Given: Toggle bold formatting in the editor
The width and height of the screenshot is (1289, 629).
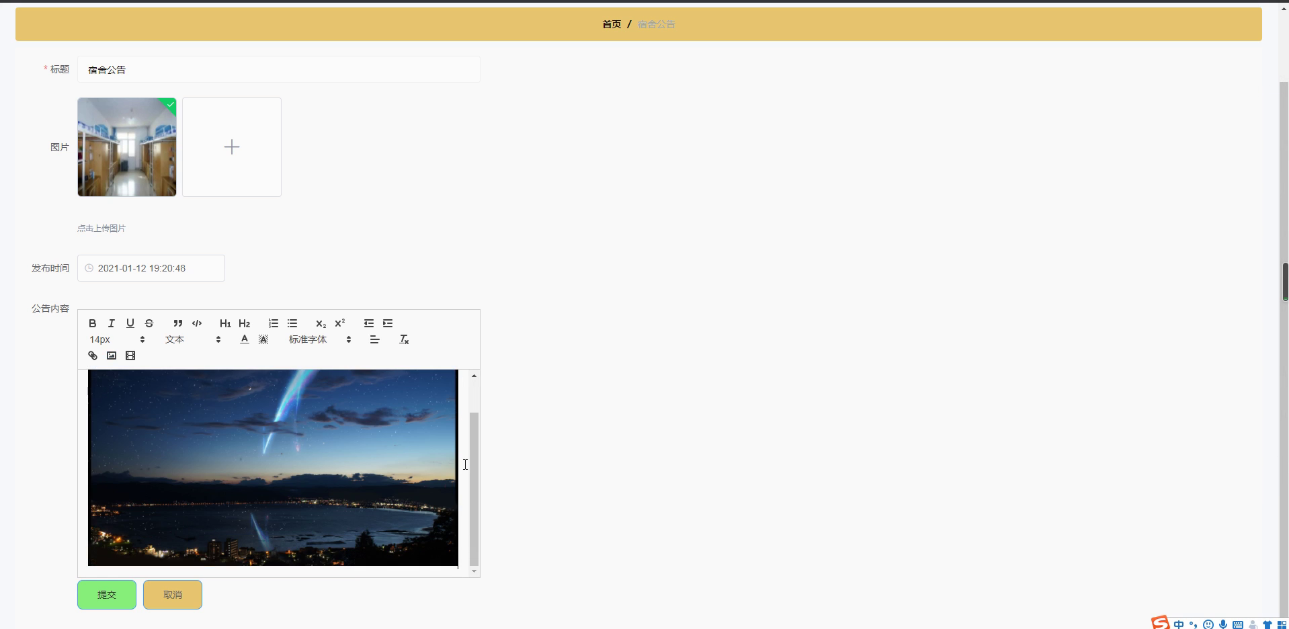Looking at the screenshot, I should pyautogui.click(x=93, y=323).
